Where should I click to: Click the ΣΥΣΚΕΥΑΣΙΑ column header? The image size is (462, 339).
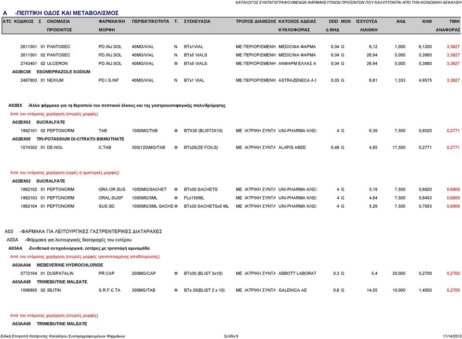click(x=197, y=22)
